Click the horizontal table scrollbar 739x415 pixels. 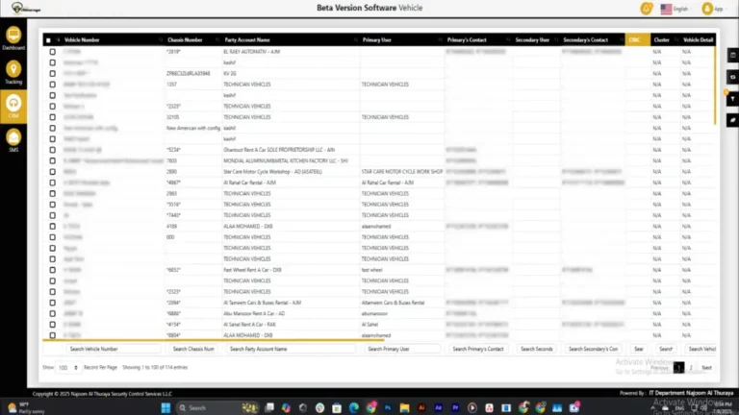[x=213, y=340]
